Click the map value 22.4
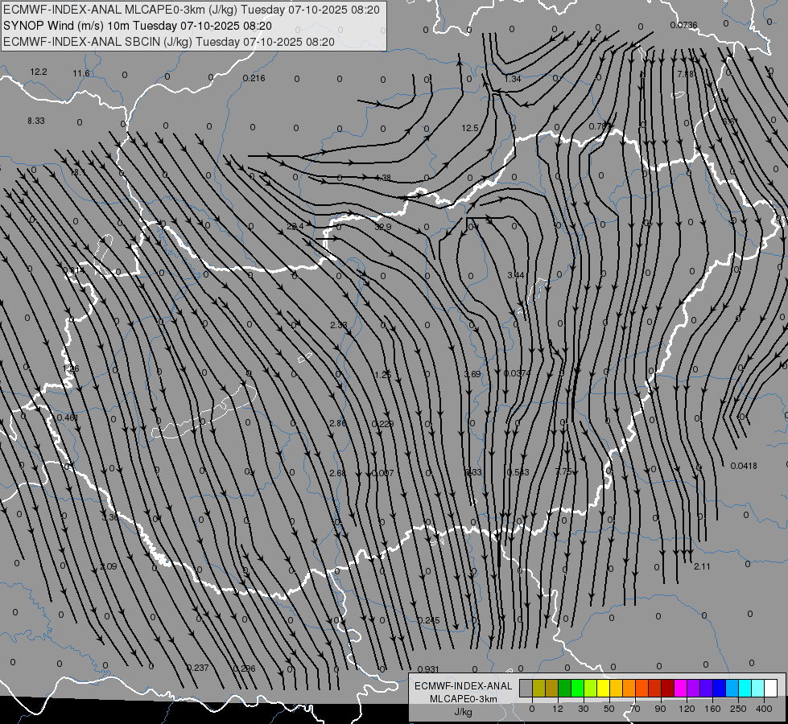Image resolution: width=788 pixels, height=724 pixels. (x=295, y=226)
